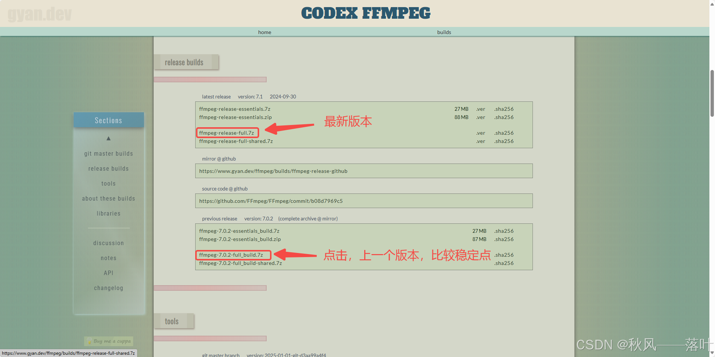Open the API sidebar link
This screenshot has height=357, width=715.
[108, 273]
